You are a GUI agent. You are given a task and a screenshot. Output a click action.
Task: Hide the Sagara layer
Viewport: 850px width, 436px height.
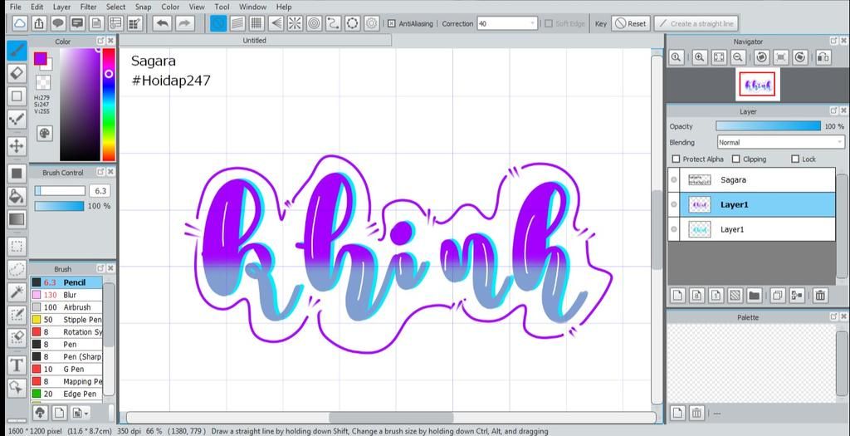[674, 180]
